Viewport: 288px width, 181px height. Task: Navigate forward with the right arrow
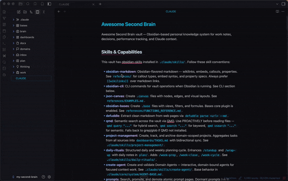(64, 11)
